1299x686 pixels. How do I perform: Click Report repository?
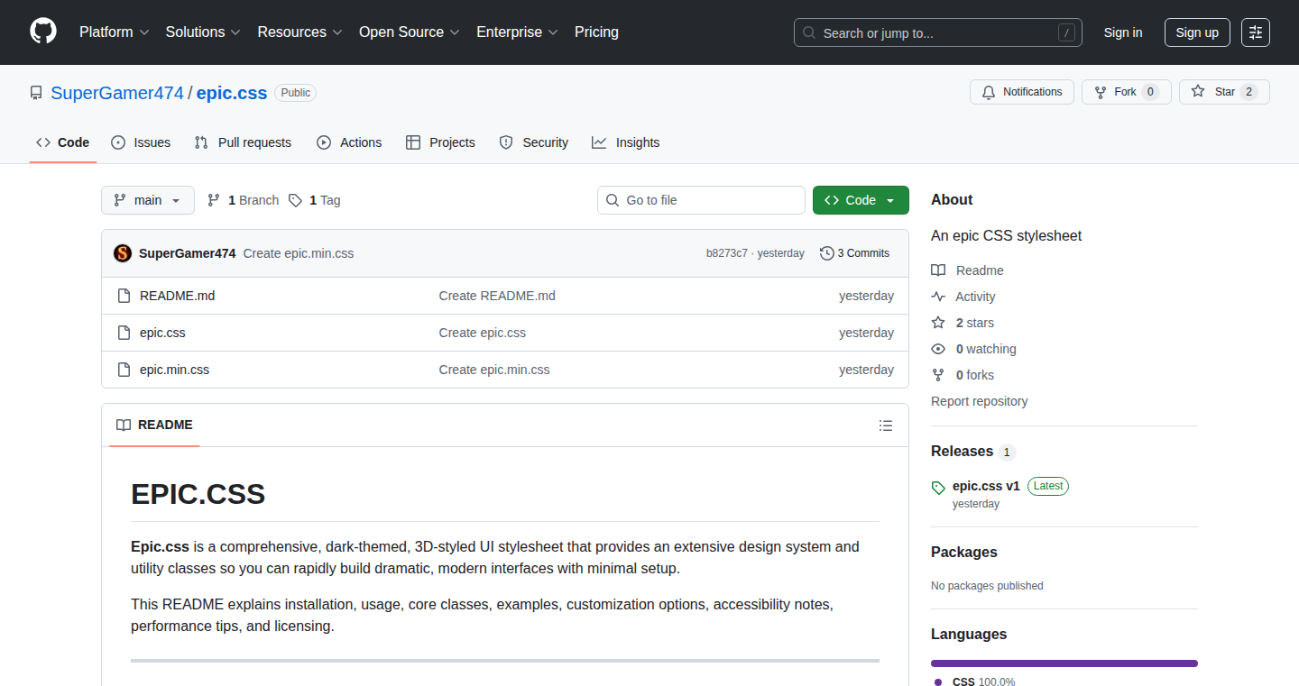(980, 401)
